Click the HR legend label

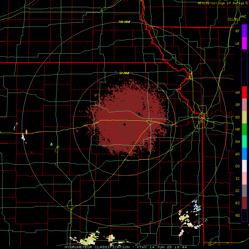click(237, 129)
